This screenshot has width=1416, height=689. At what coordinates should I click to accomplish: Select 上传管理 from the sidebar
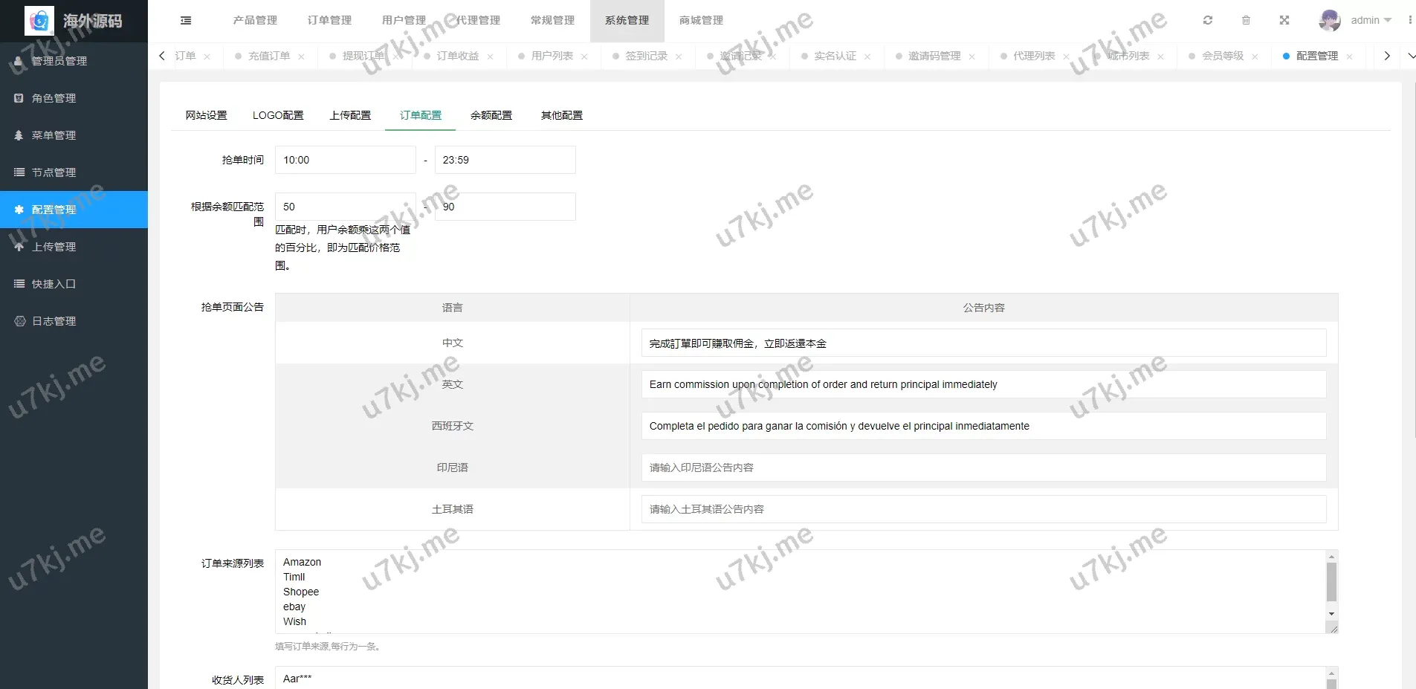(x=52, y=247)
